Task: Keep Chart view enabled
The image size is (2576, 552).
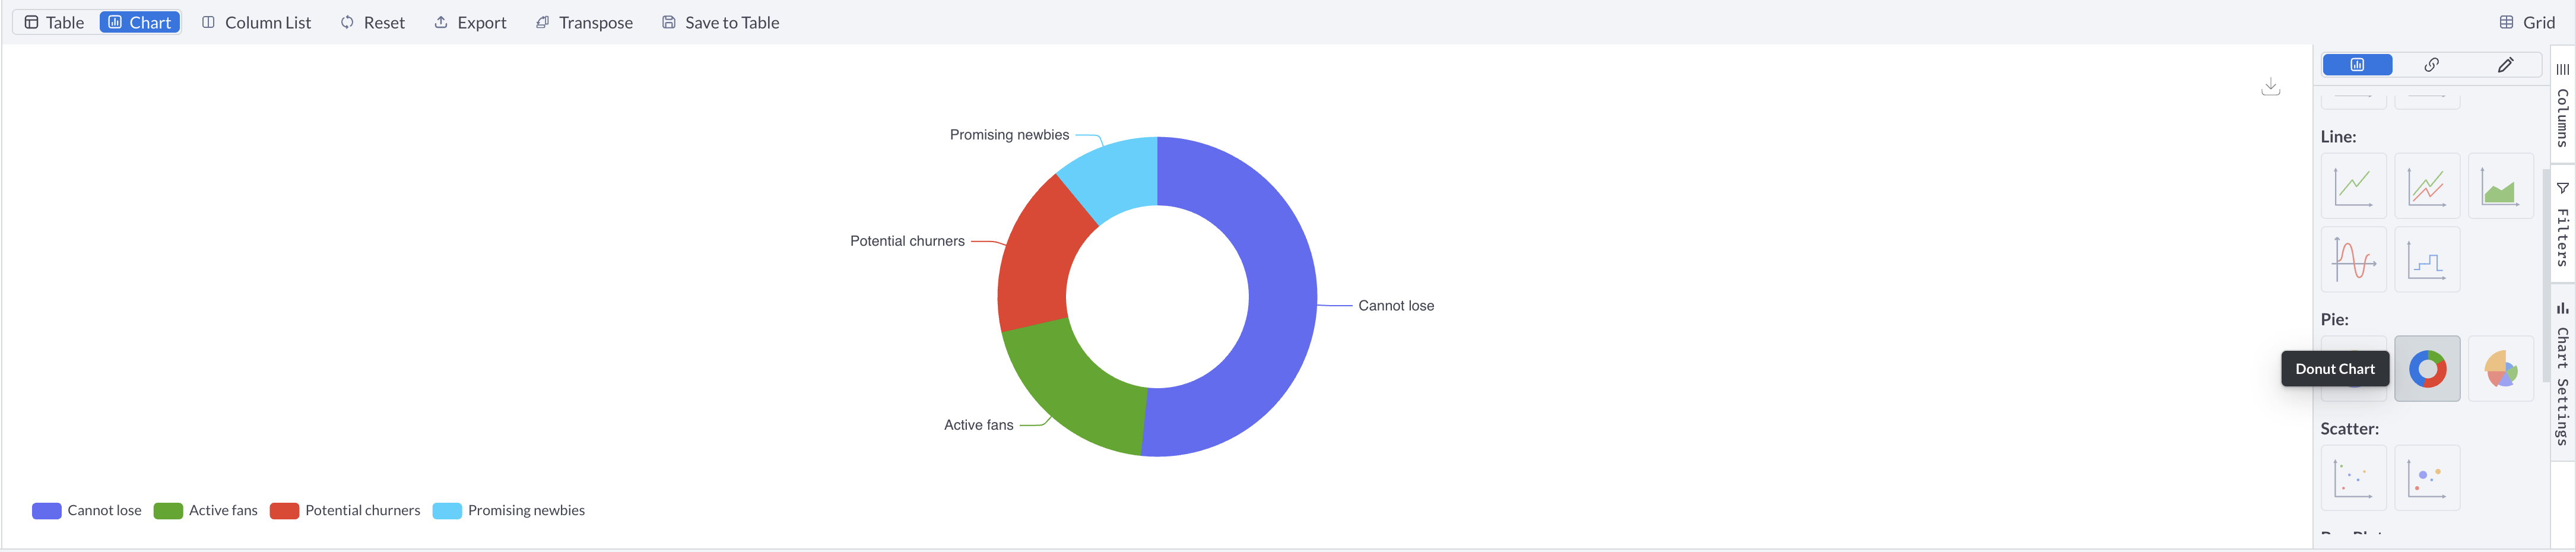Action: point(139,21)
